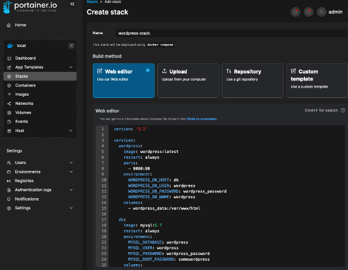348x270 pixels.
Task: Select the Upload build method
Action: [x=188, y=81]
